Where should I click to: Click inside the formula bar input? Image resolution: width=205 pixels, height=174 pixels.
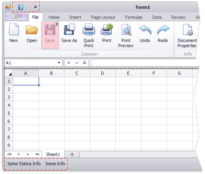[145, 63]
